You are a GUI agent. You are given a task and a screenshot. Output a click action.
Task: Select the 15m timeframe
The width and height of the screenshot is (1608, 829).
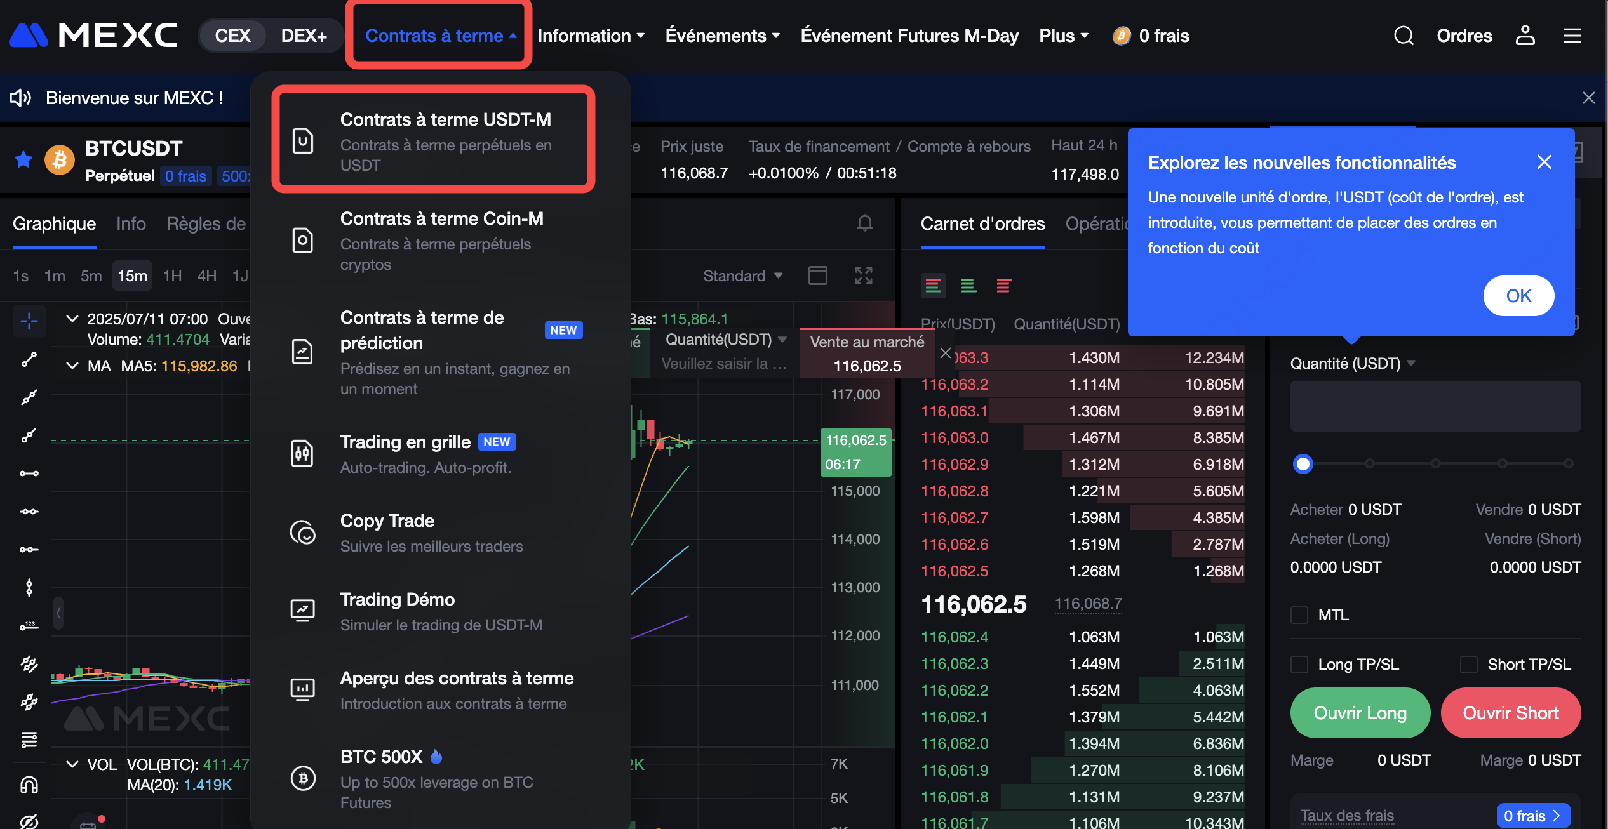coord(132,275)
